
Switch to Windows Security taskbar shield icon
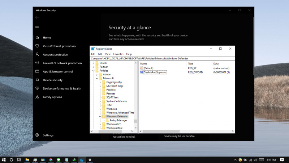pos(90,160)
